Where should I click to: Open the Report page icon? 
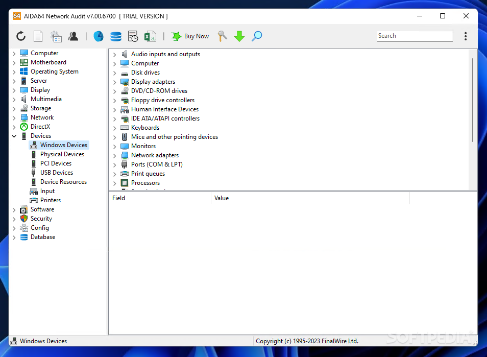[x=38, y=36]
